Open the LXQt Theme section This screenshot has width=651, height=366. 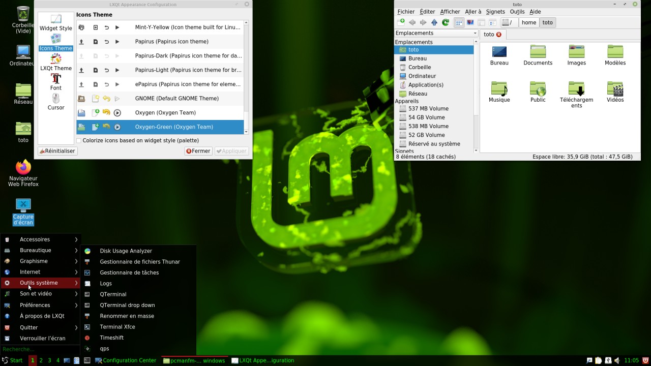56,62
